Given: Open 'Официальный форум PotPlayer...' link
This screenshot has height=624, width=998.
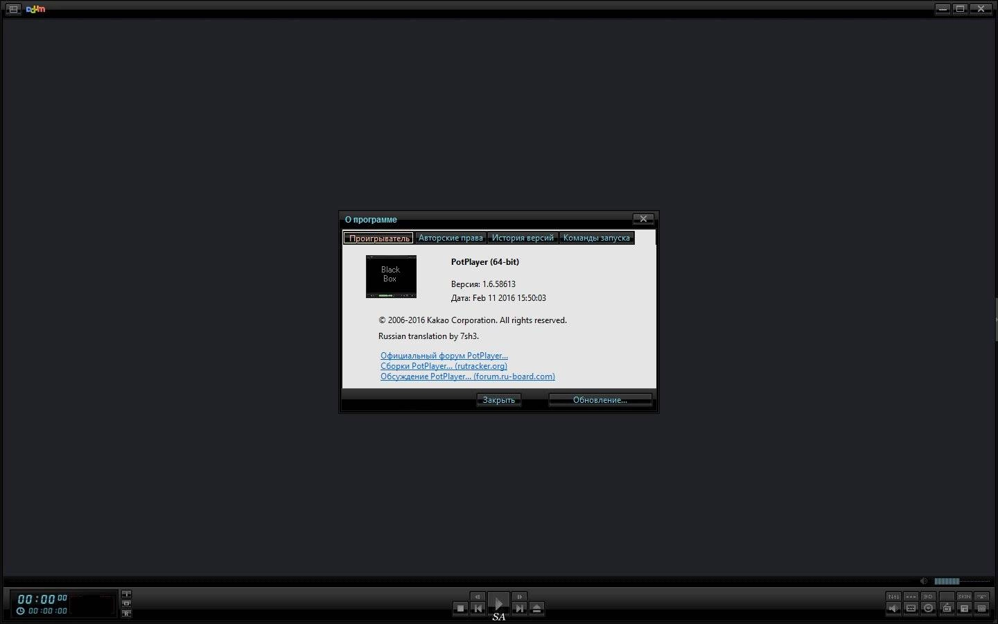Looking at the screenshot, I should (x=444, y=356).
